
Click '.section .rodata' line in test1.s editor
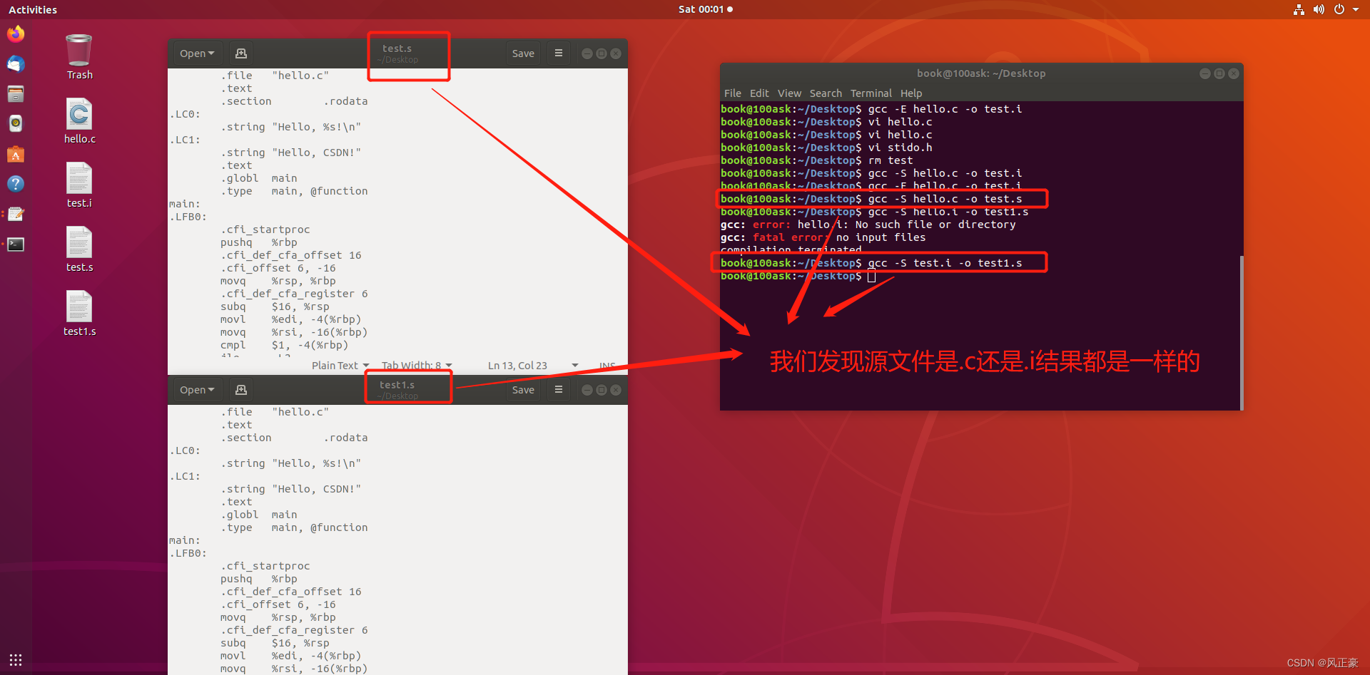pos(294,438)
